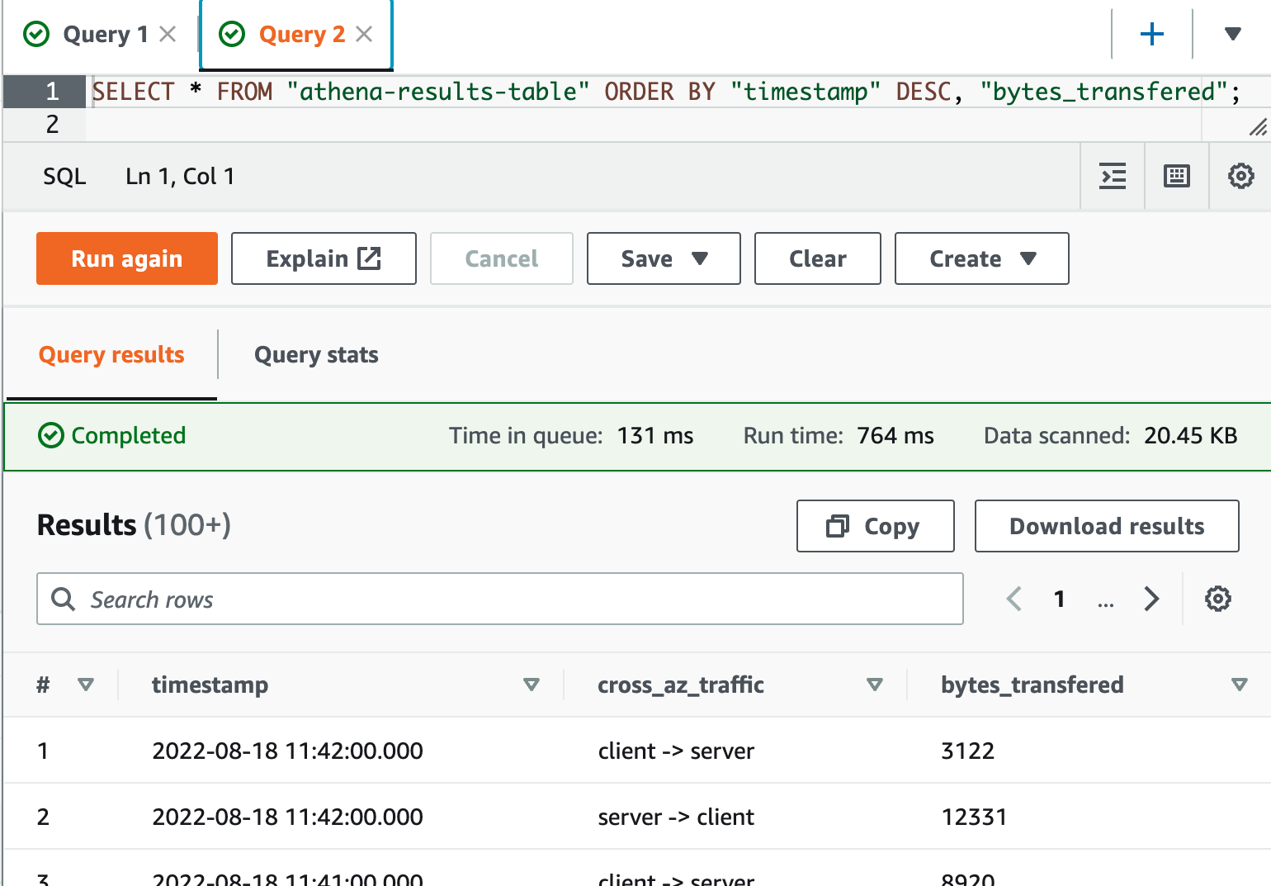
Task: Clear the query editor
Action: tap(818, 258)
